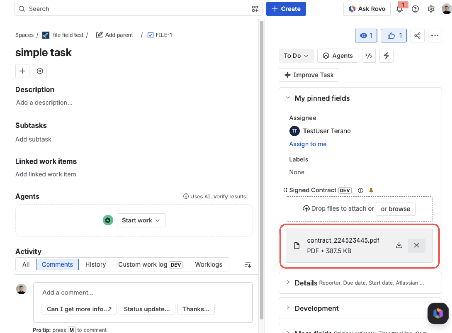The image size is (452, 333).
Task: Switch to the Worklogs tab
Action: click(x=208, y=264)
